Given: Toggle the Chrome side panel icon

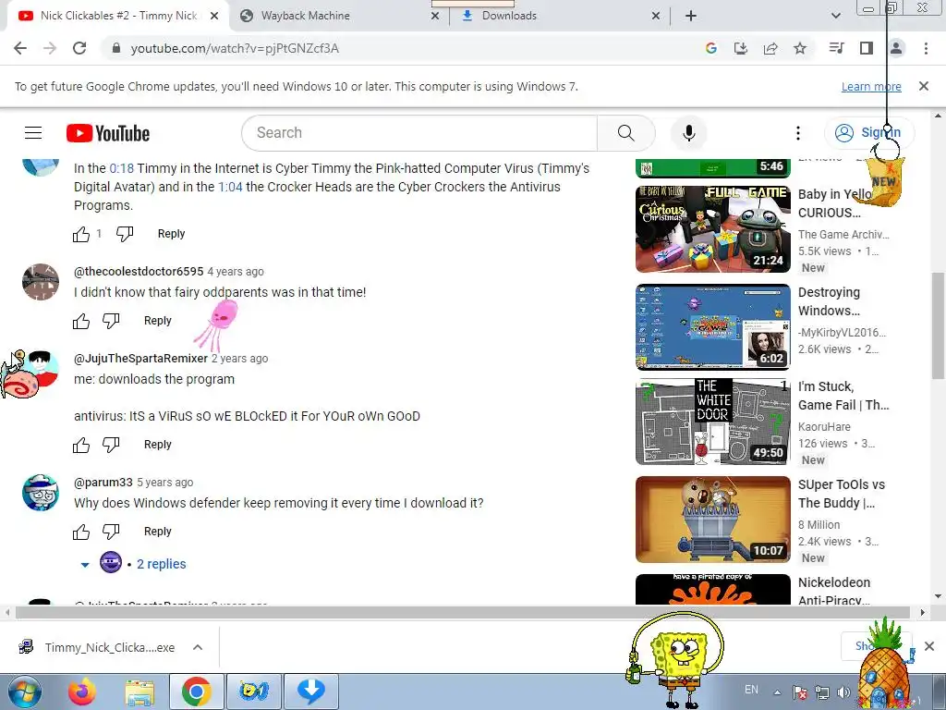Looking at the screenshot, I should tap(867, 48).
